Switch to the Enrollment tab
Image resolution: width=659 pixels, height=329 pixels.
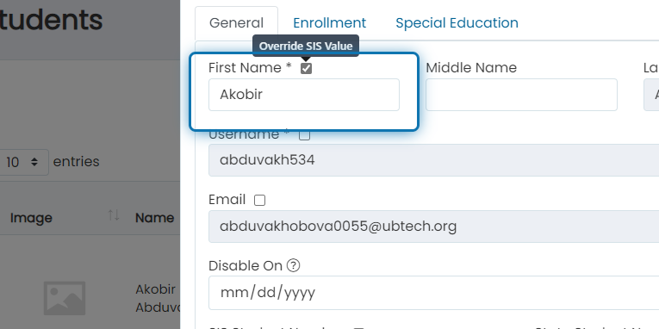[x=329, y=22]
